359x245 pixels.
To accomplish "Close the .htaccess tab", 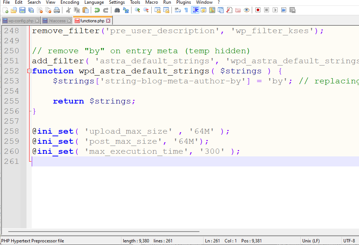I will tap(69, 21).
